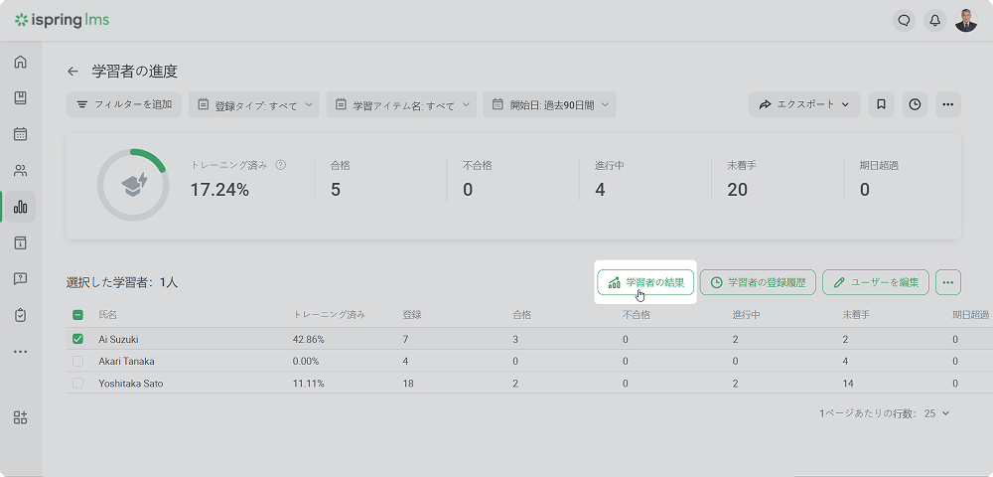Uncheck the Ai Suzuki row checkbox
The height and width of the screenshot is (477, 993).
(78, 339)
